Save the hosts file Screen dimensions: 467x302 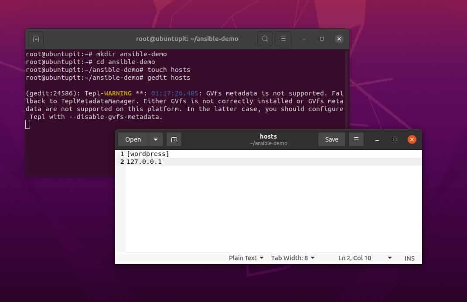(x=332, y=139)
